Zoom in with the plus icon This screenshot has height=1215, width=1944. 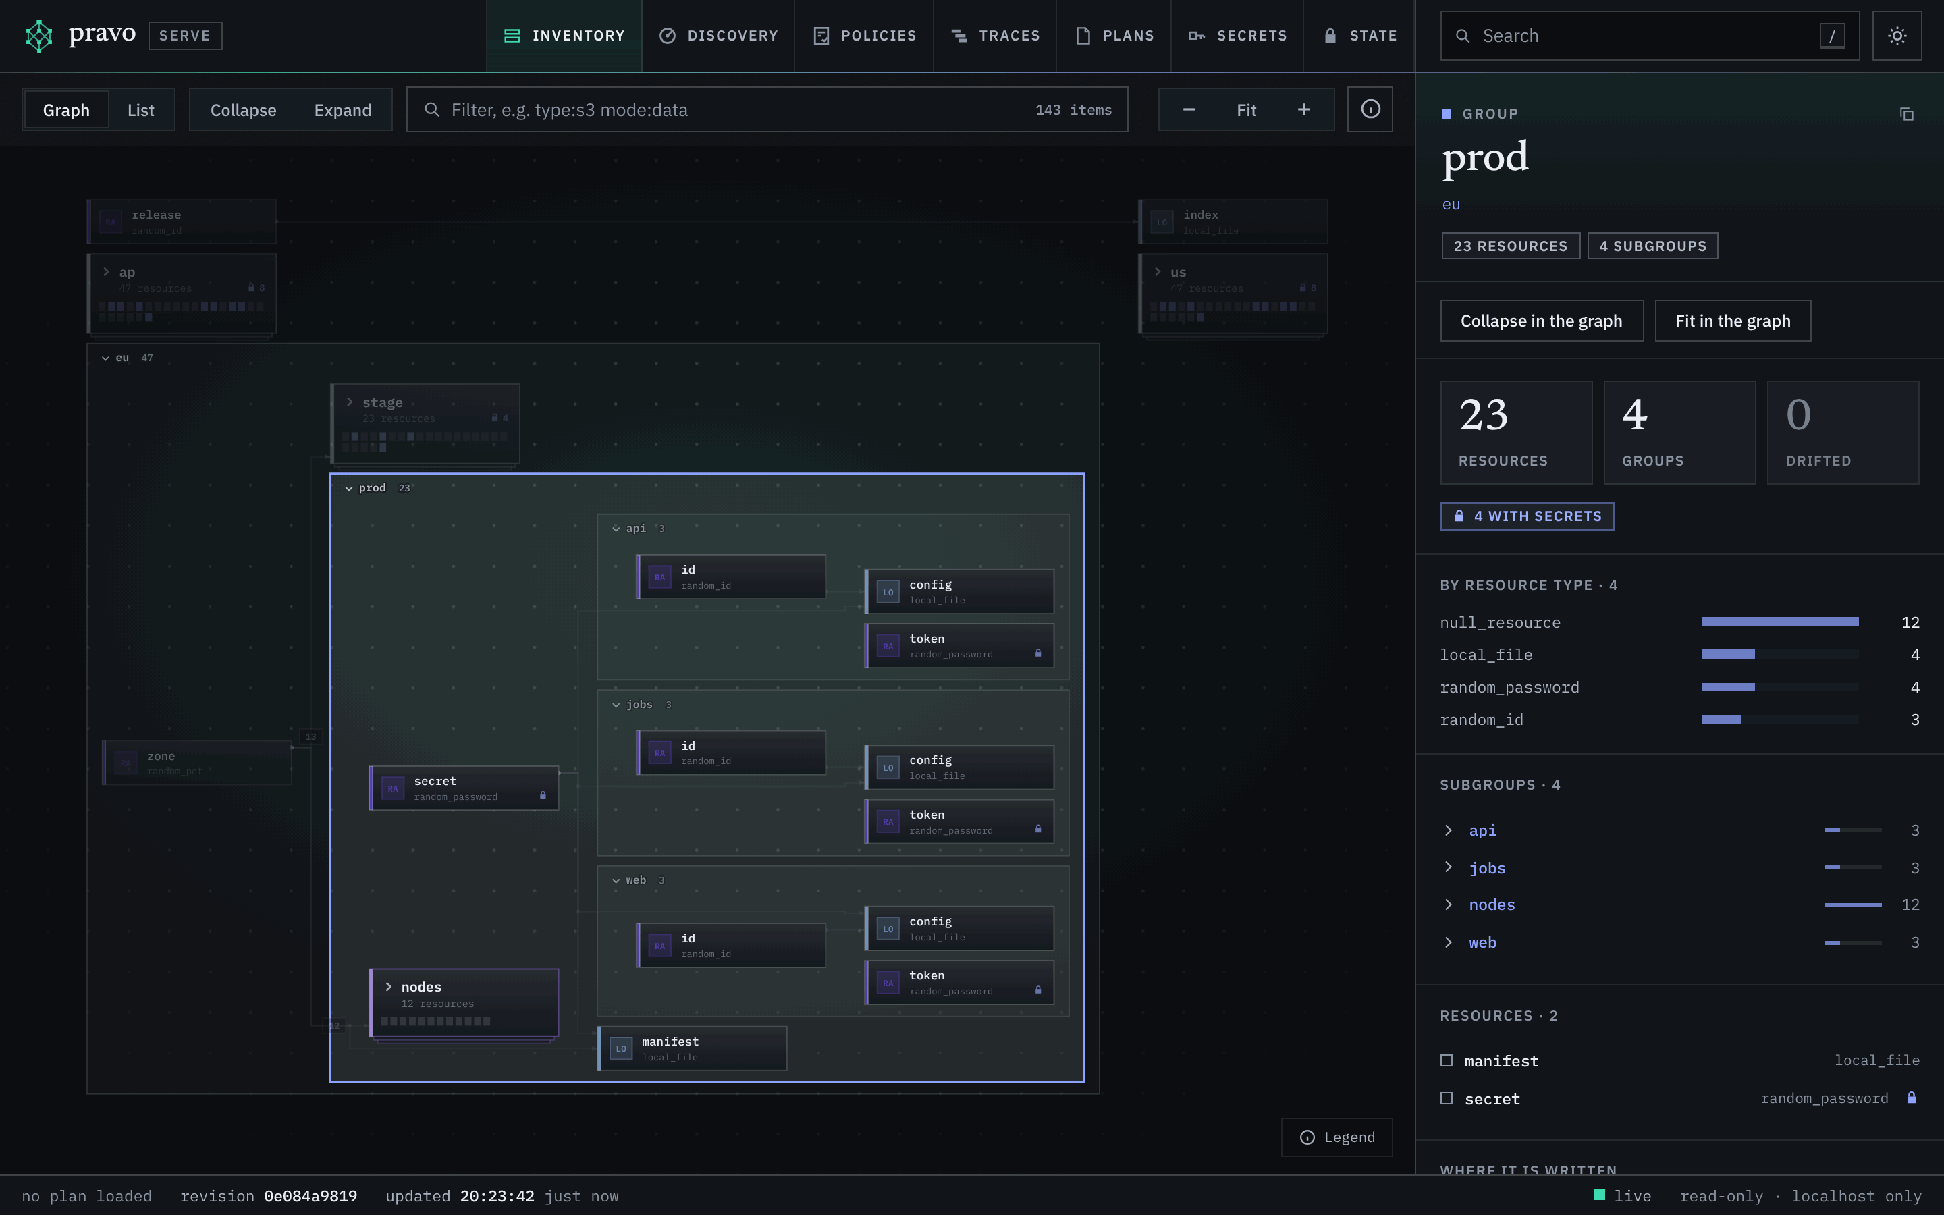1304,109
